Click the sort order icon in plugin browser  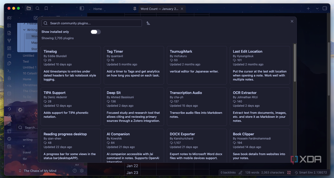click(148, 23)
